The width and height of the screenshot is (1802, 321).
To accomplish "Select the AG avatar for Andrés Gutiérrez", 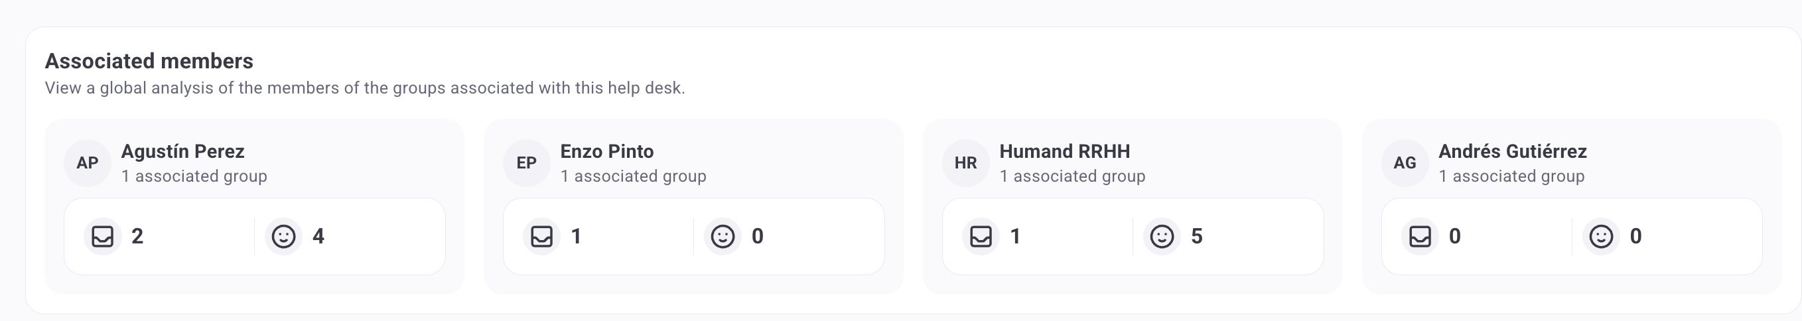I will tap(1405, 163).
